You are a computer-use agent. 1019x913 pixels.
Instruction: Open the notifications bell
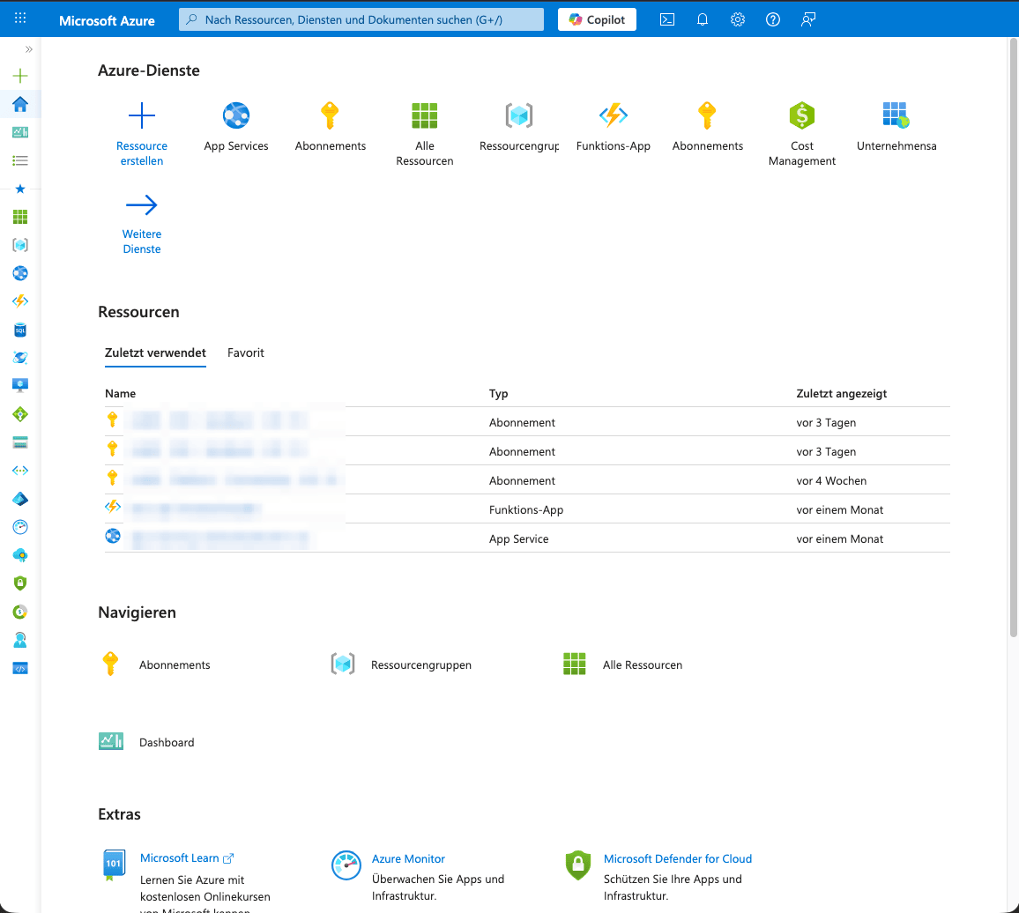703,19
